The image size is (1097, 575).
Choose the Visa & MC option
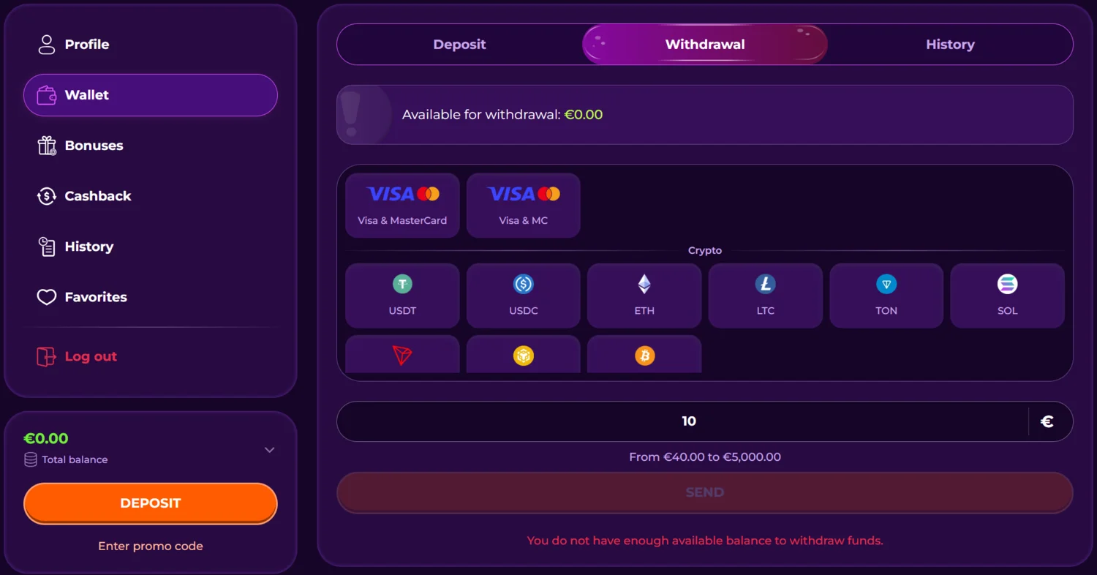point(523,205)
